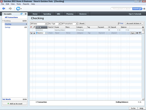Open the Tips & Tutorials tab
The image size is (146, 110).
pyautogui.click(x=135, y=14)
